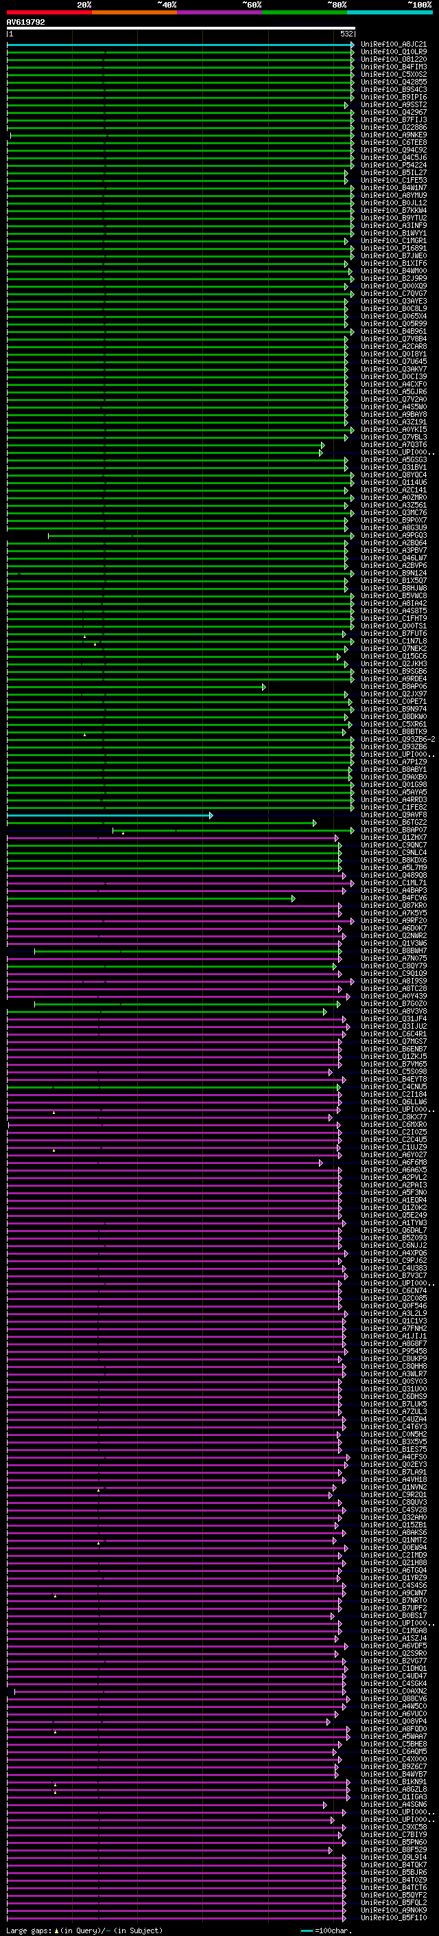Select hit label UniRef100_Q42855
Viewport: 439px width, 1936px height.
pos(394,82)
